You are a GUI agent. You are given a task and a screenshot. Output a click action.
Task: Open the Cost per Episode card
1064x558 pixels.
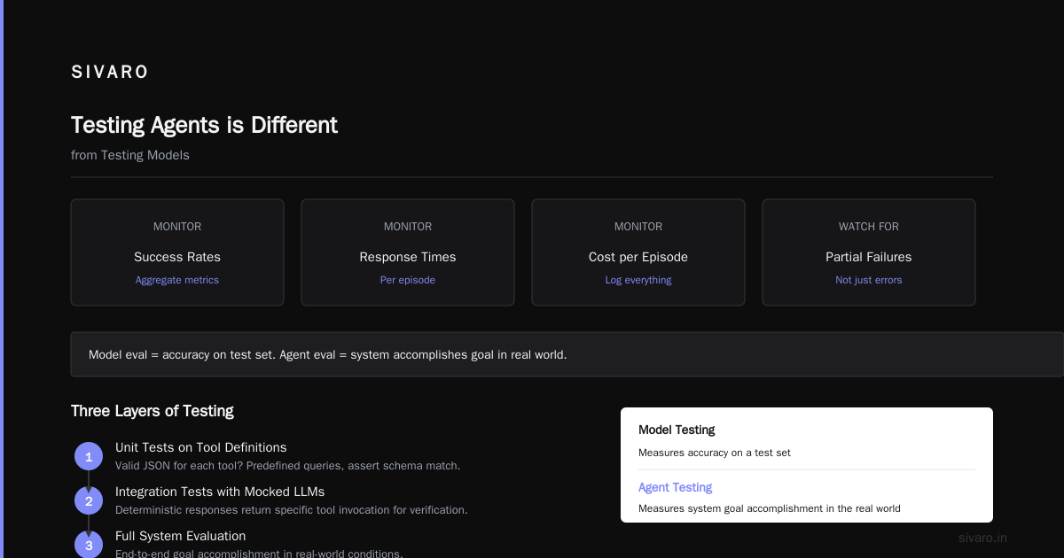[638, 252]
